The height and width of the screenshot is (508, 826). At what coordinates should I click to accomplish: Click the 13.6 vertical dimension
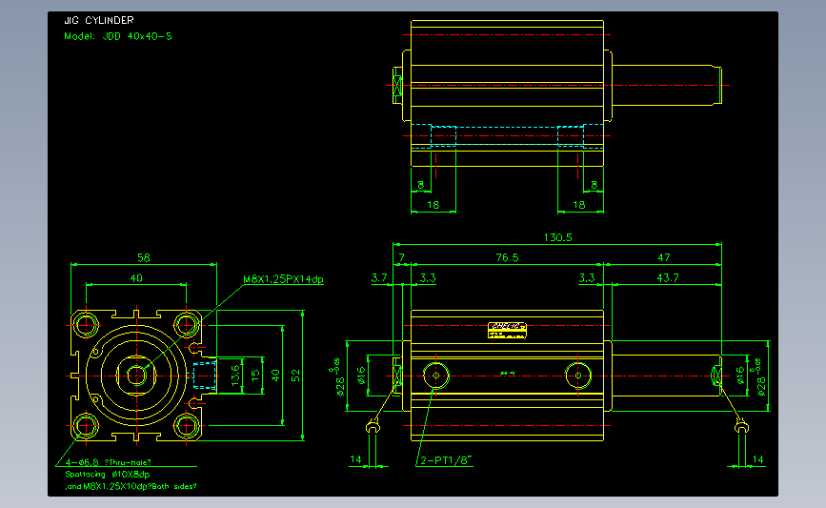tap(235, 375)
